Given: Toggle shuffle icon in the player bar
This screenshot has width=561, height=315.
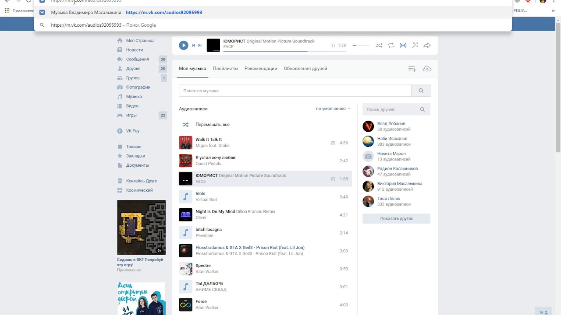Looking at the screenshot, I should click(x=379, y=45).
